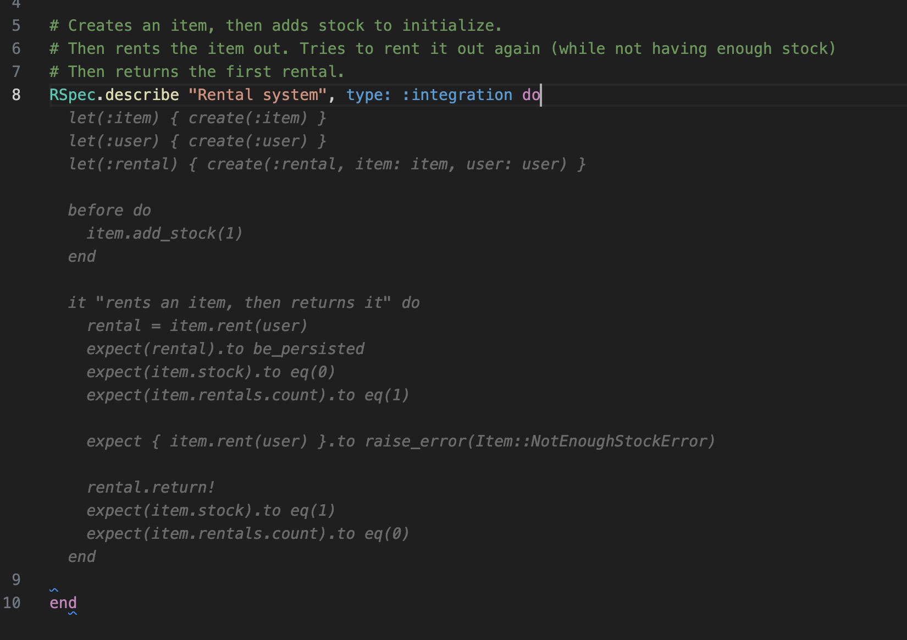Click the suggested "before do" line
Screen dimensions: 907x640
109,211
